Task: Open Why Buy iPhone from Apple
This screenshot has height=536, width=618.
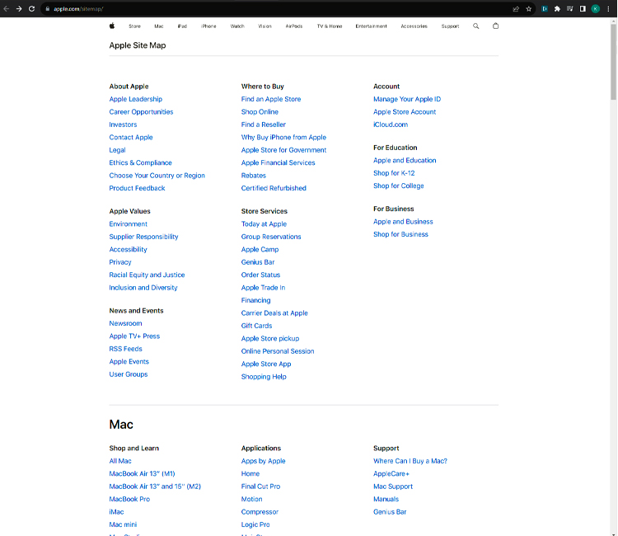Action: pyautogui.click(x=283, y=137)
